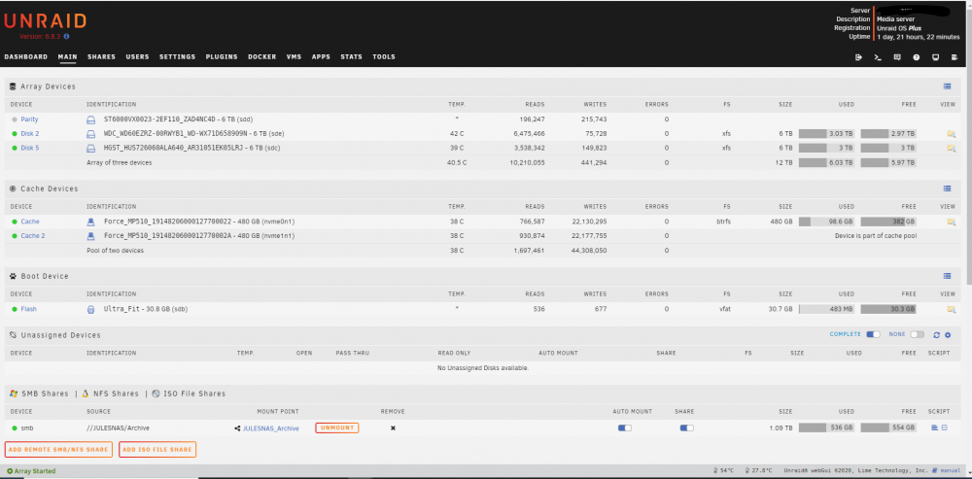Click the help question-mark icon

point(917,57)
